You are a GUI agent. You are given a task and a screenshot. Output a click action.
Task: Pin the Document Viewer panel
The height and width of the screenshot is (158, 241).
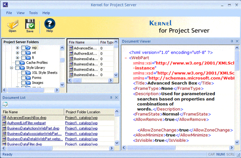point(232,41)
